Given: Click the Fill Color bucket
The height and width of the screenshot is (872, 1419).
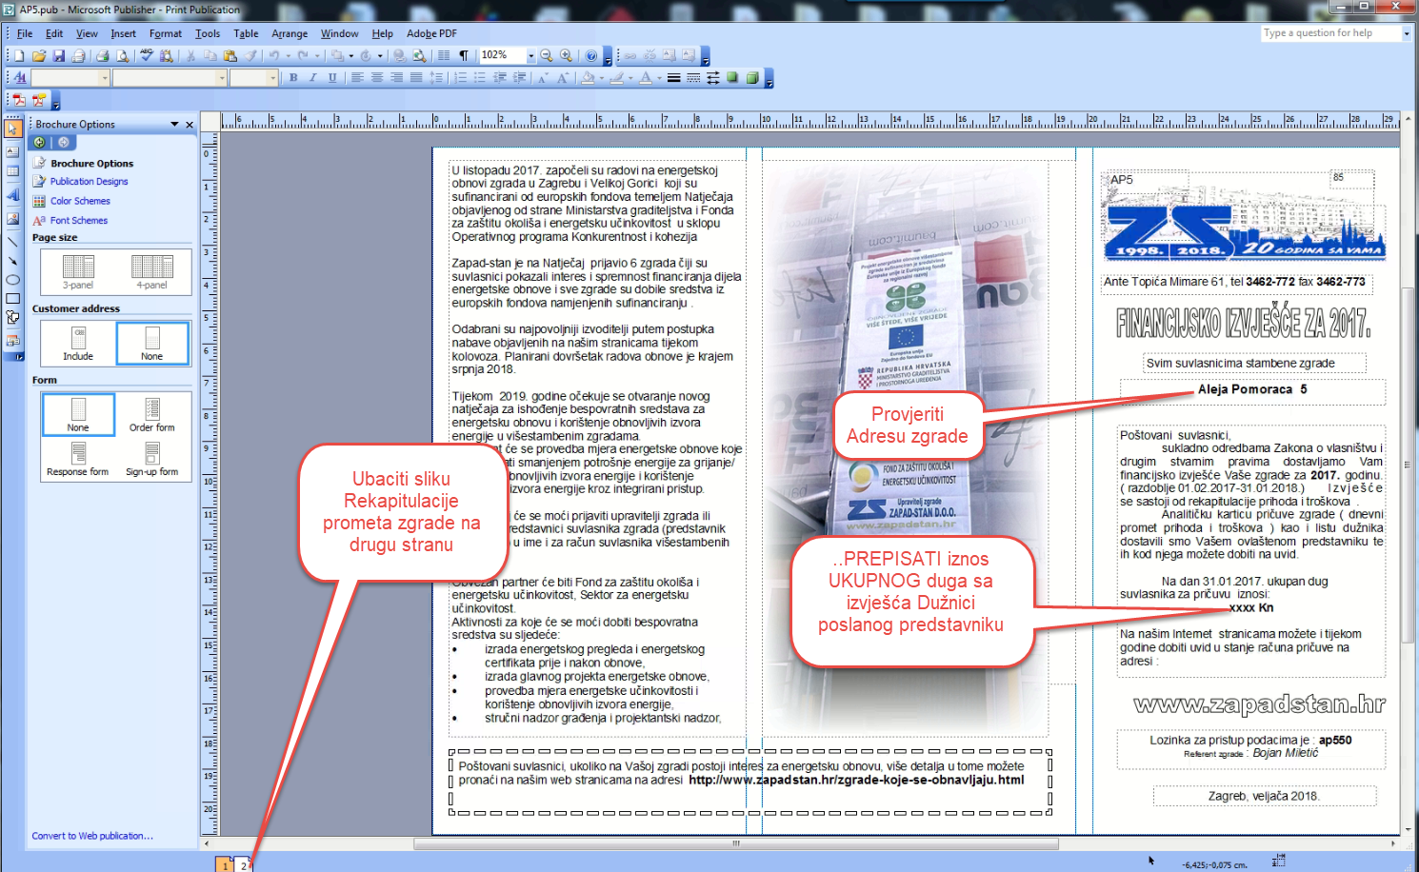Looking at the screenshot, I should (588, 78).
